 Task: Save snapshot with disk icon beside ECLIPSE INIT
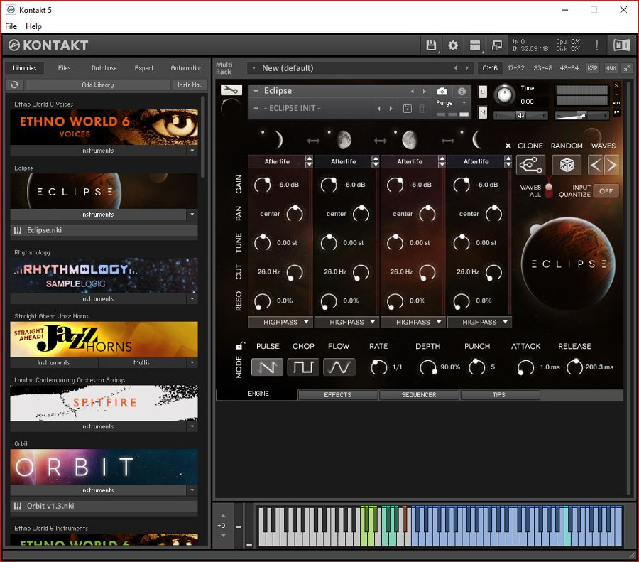(407, 109)
